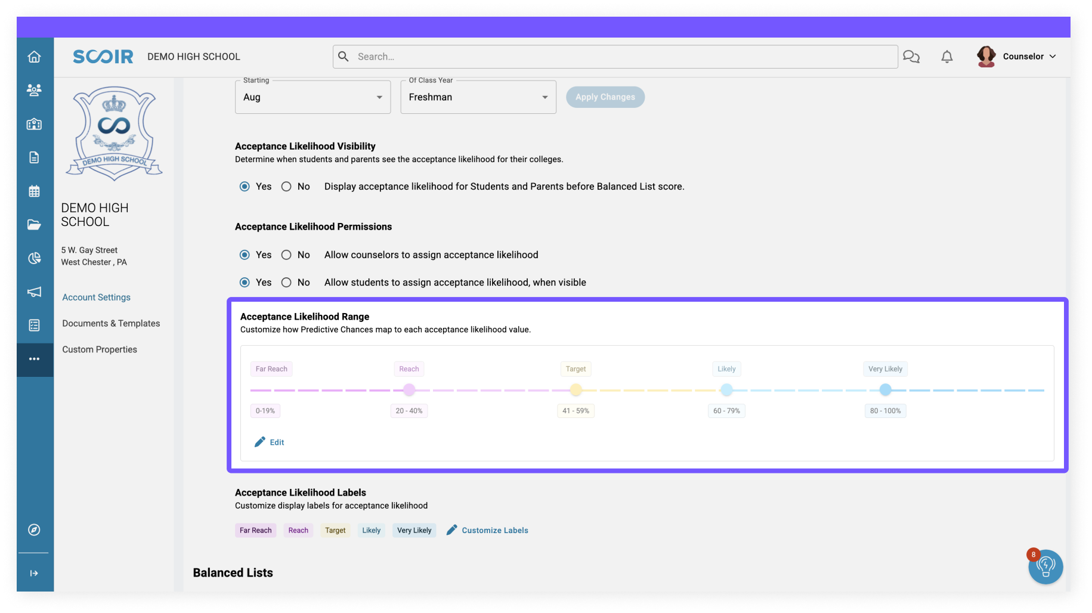The height and width of the screenshot is (613, 1092).
Task: Click the pencil icon beside Edit
Action: (260, 442)
